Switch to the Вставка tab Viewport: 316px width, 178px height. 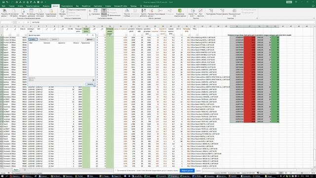click(x=20, y=6)
